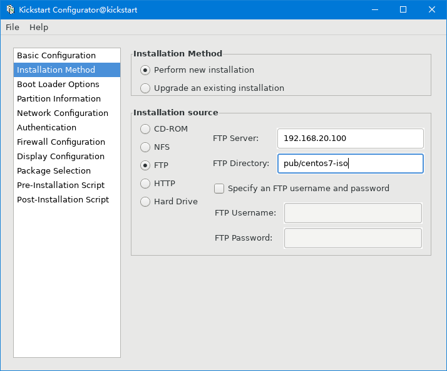Click the FTP Server input field
Image resolution: width=447 pixels, height=371 pixels.
(351, 138)
